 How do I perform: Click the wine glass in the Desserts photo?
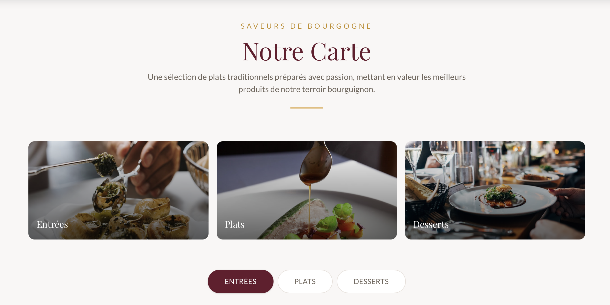442,159
